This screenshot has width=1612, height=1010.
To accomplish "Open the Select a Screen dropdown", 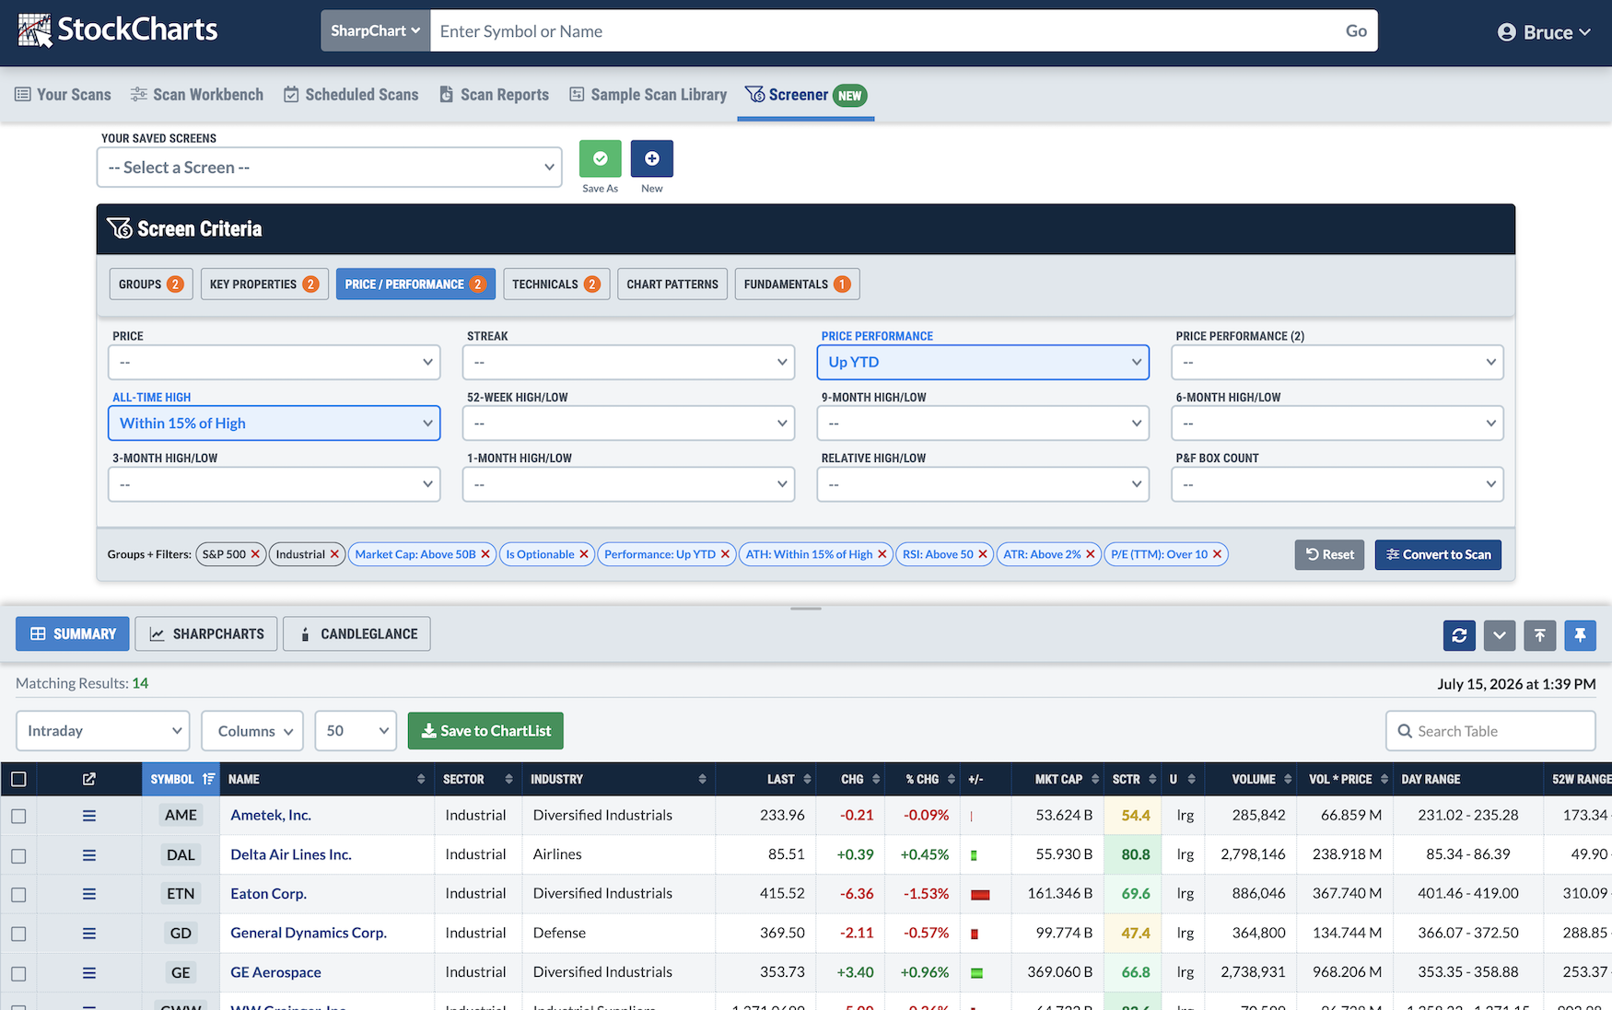I will click(x=330, y=168).
